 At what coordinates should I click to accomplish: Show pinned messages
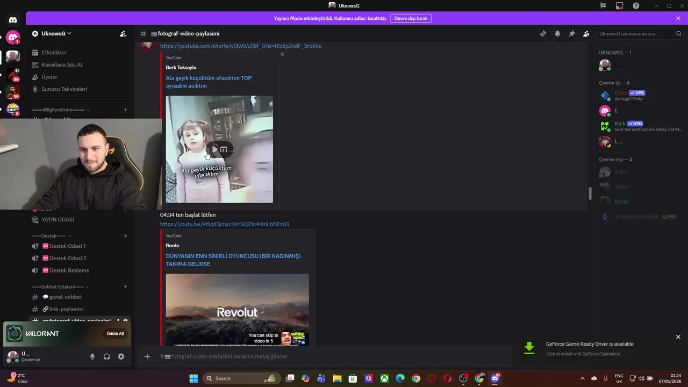pyautogui.click(x=572, y=33)
